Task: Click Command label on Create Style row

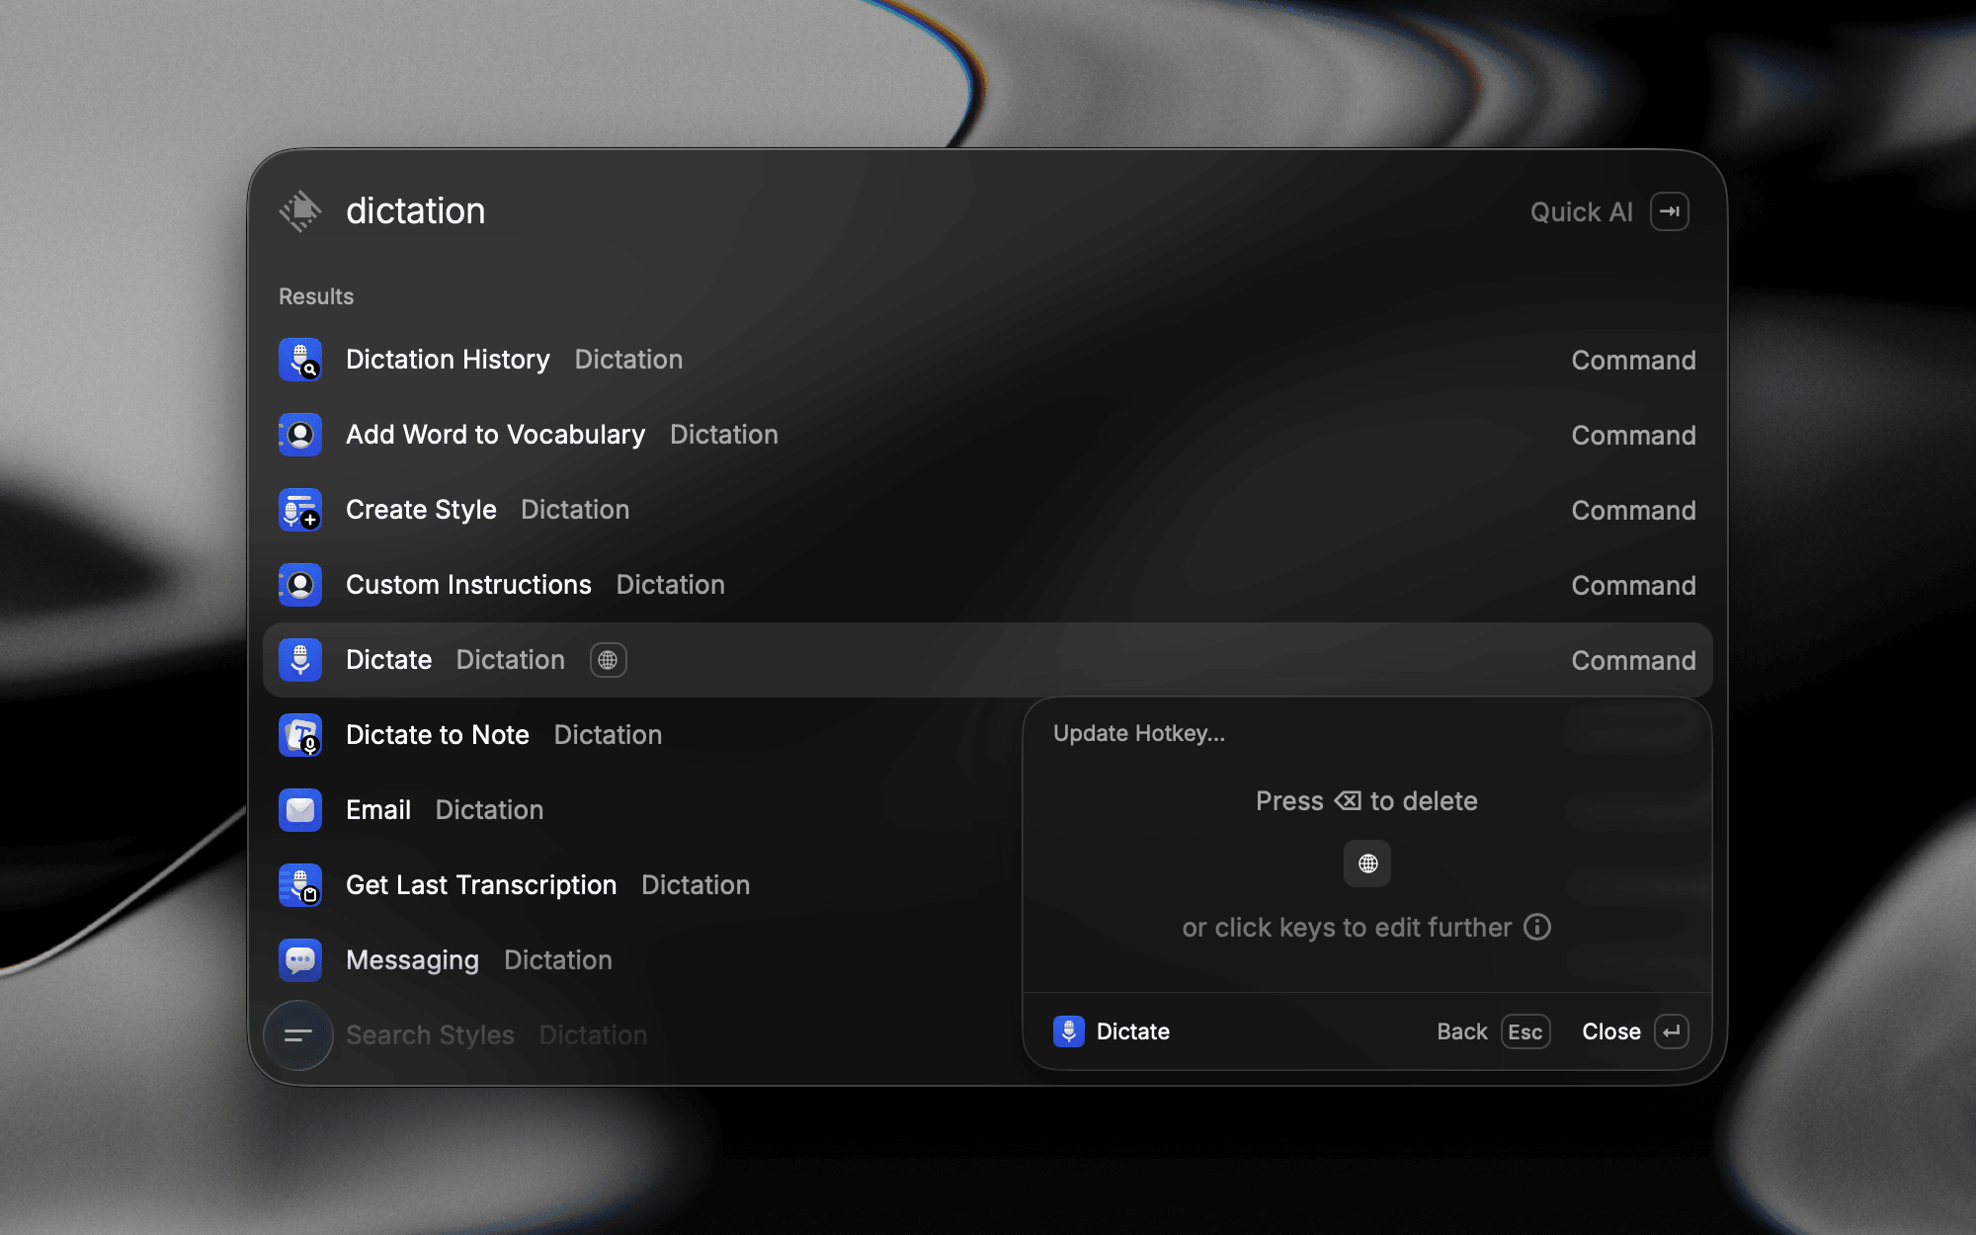Action: (1633, 510)
